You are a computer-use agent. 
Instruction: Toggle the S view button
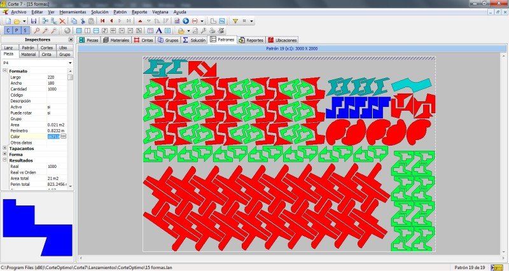tap(25, 31)
